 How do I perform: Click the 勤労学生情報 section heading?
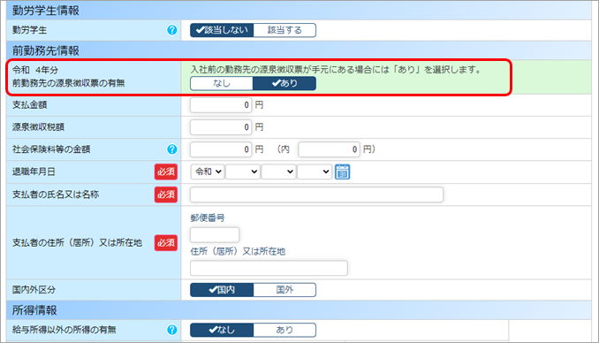coord(45,11)
